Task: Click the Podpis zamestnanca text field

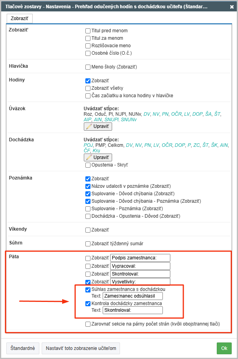Action: 140,258
